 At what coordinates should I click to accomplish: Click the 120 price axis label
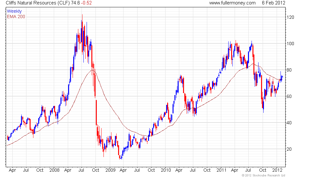click(290, 17)
